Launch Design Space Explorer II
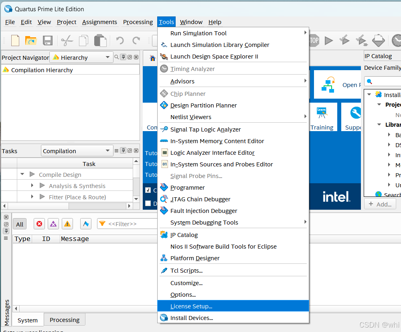 (x=233, y=57)
